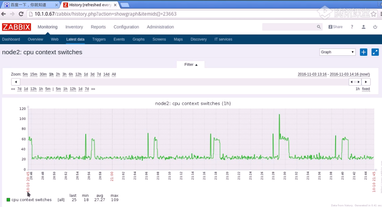This screenshot has height=207, width=382.
Task: Toggle the fixed period link
Action: (x=366, y=89)
